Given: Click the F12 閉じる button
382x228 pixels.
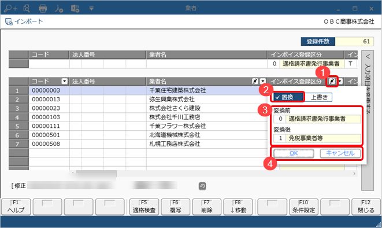Looking at the screenshot, I should coord(366,207).
